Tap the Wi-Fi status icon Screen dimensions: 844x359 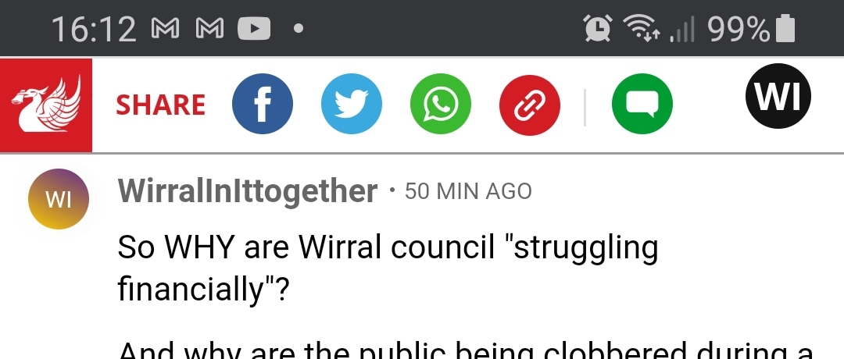pos(642,28)
